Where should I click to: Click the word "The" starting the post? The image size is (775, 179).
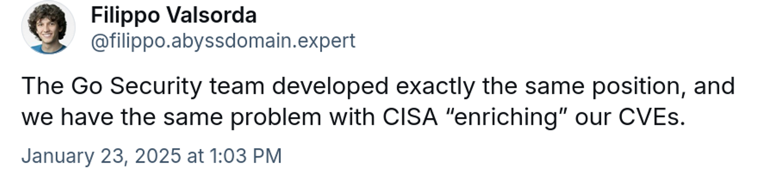[x=43, y=86]
